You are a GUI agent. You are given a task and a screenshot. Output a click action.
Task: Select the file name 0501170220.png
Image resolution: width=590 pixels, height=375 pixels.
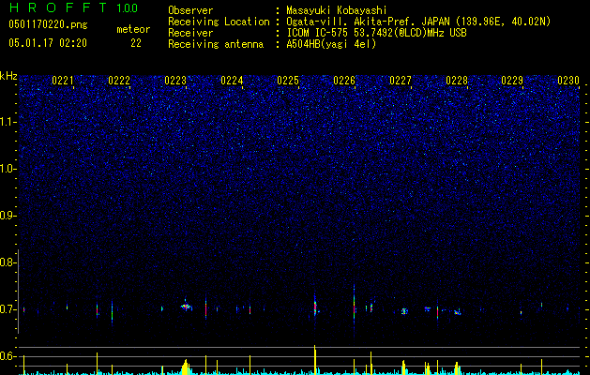tap(48, 24)
